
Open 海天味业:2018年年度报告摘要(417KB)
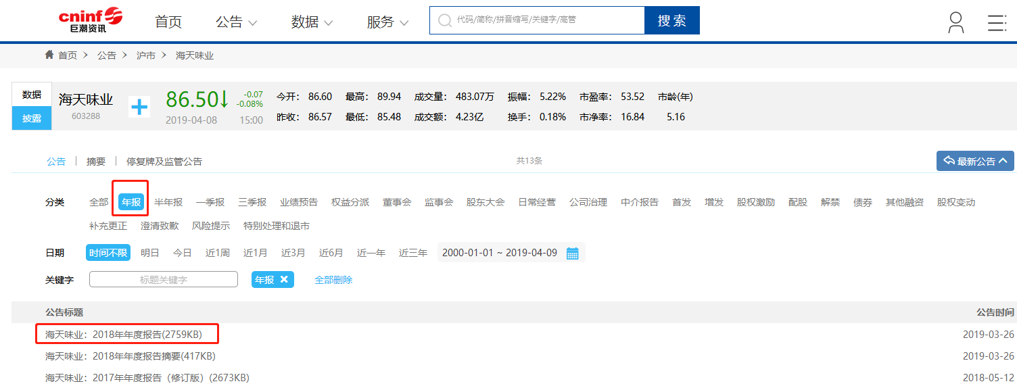pyautogui.click(x=131, y=356)
